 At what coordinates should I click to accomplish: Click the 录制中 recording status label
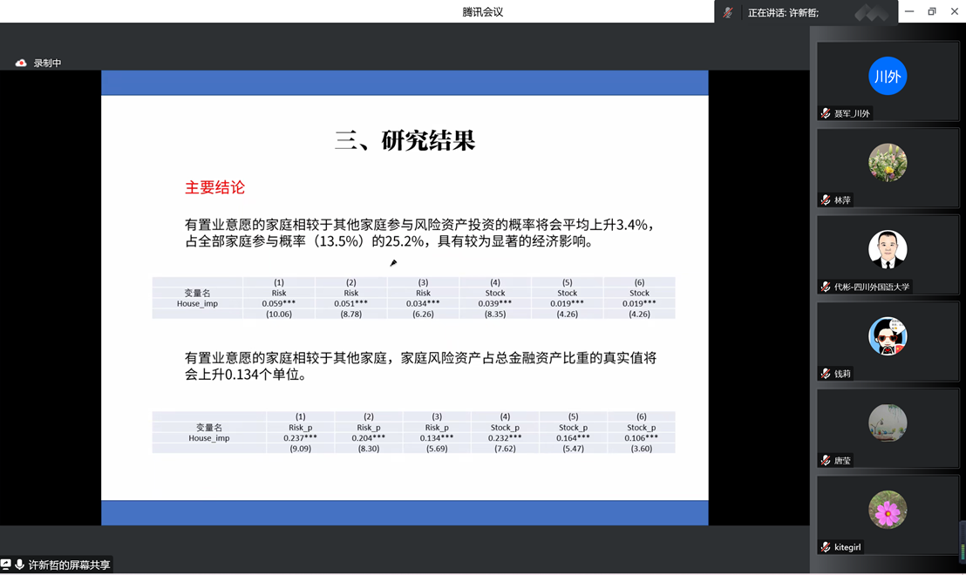coord(48,64)
